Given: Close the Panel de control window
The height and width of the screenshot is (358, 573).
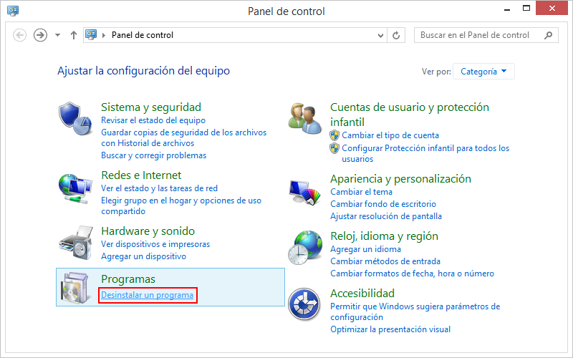Looking at the screenshot, I should (552, 8).
